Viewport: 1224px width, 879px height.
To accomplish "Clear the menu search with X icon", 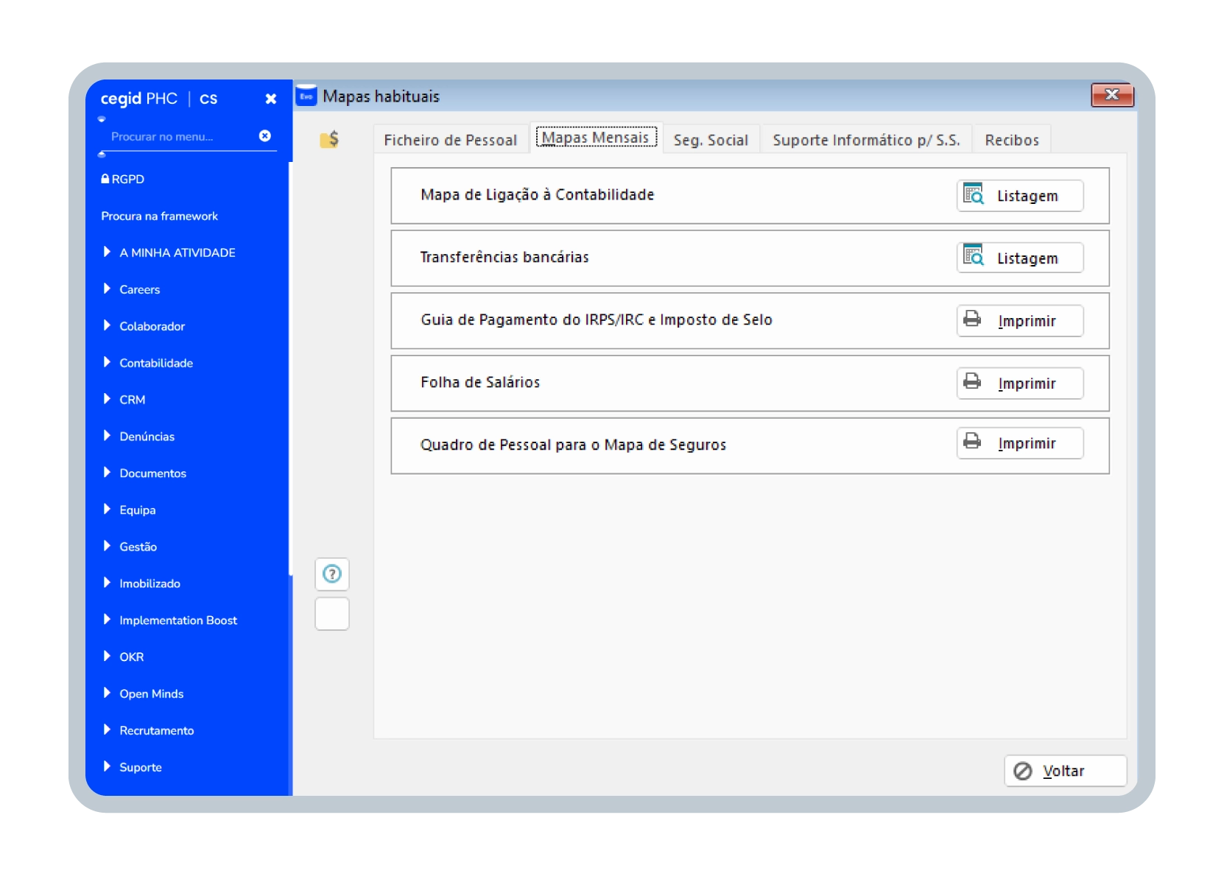I will pos(265,136).
